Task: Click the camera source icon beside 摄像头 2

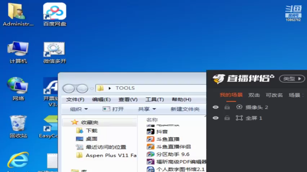Action: (239, 107)
